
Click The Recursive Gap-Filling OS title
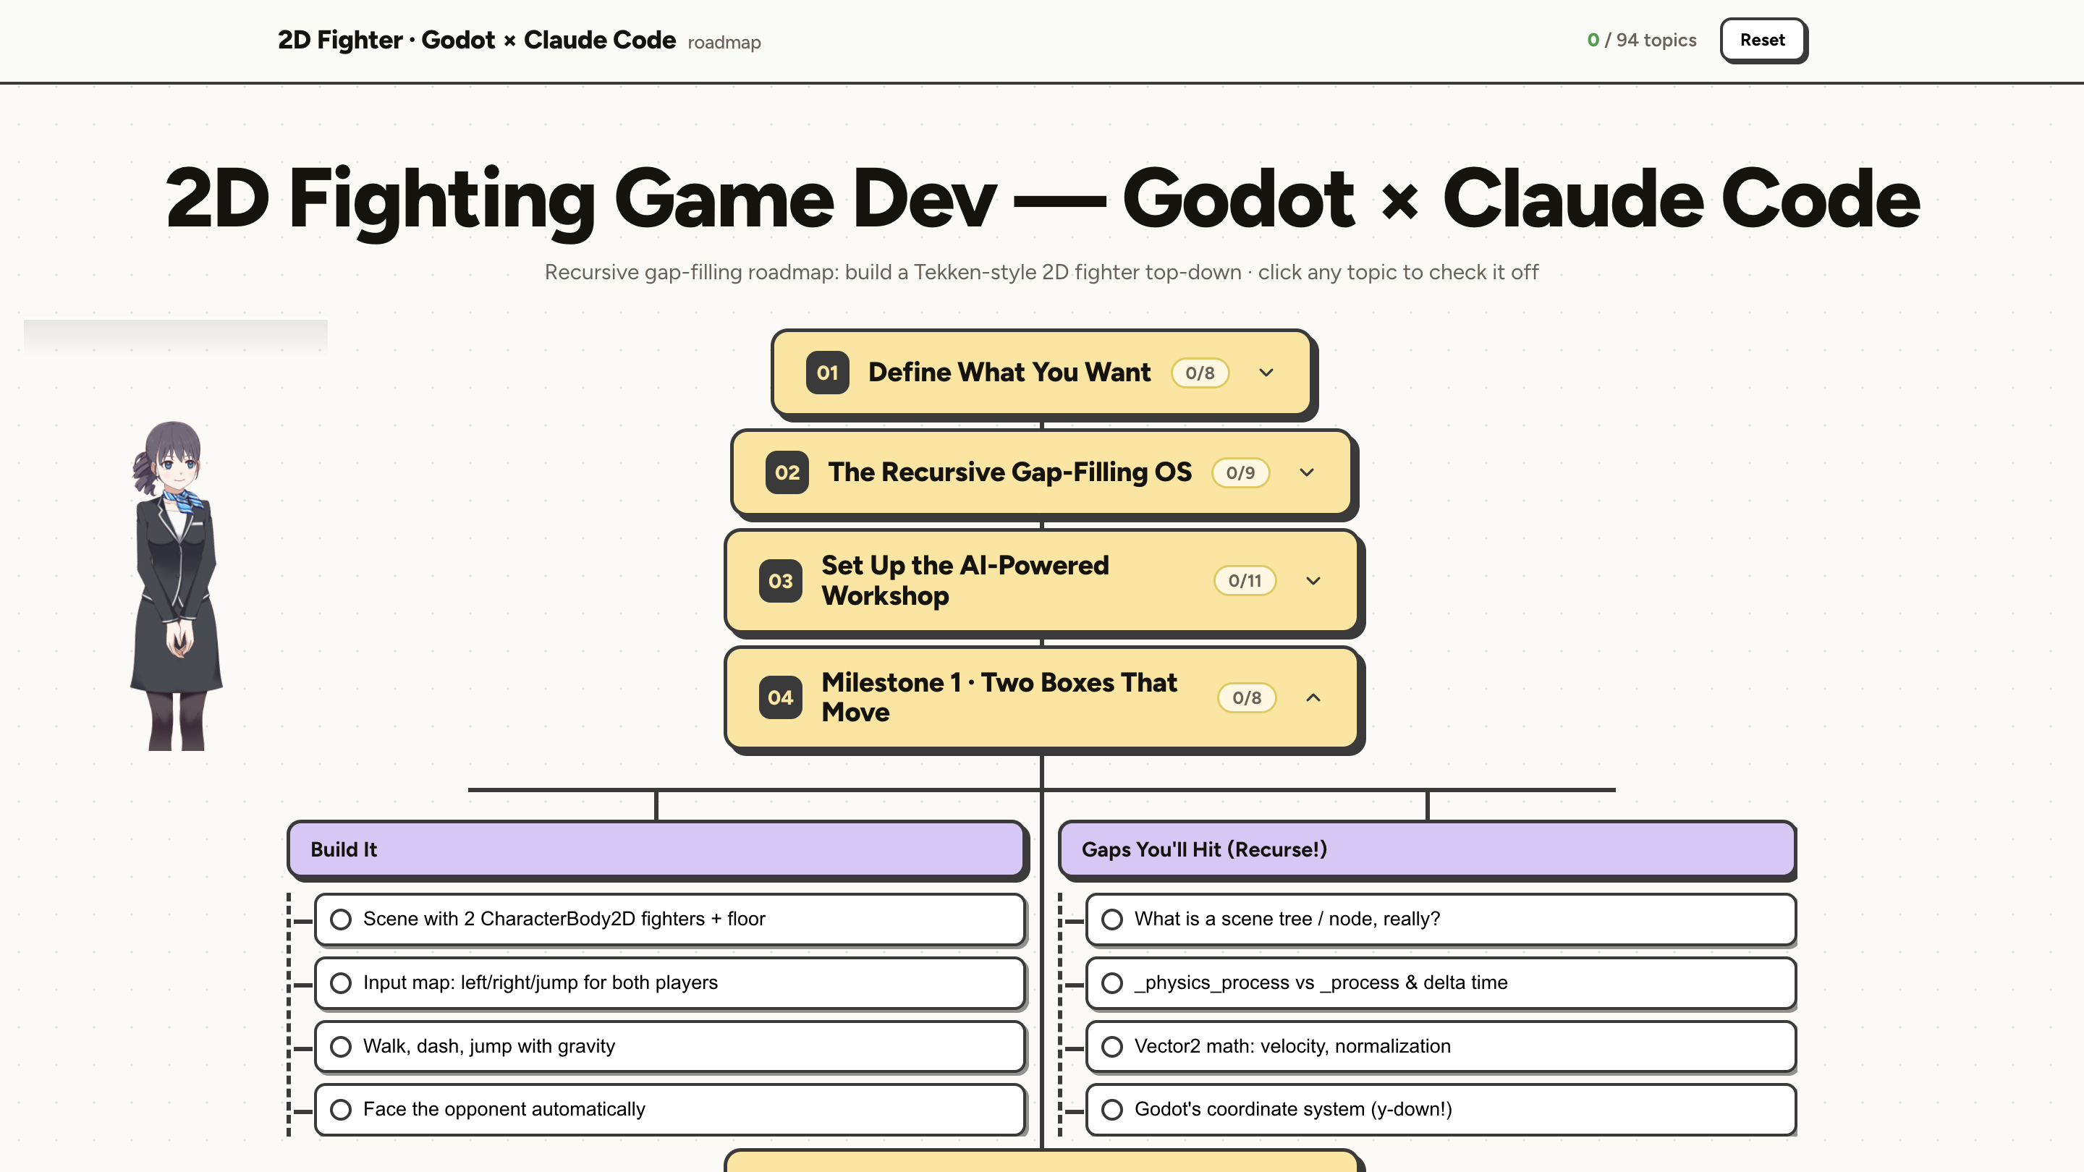click(1009, 472)
